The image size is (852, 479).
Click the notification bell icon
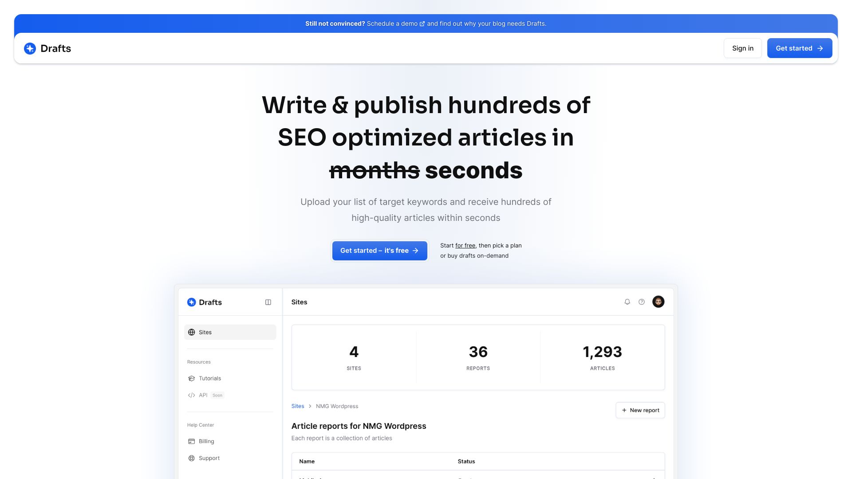627,302
